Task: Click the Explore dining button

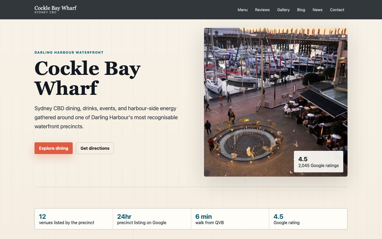Action: 54,148
